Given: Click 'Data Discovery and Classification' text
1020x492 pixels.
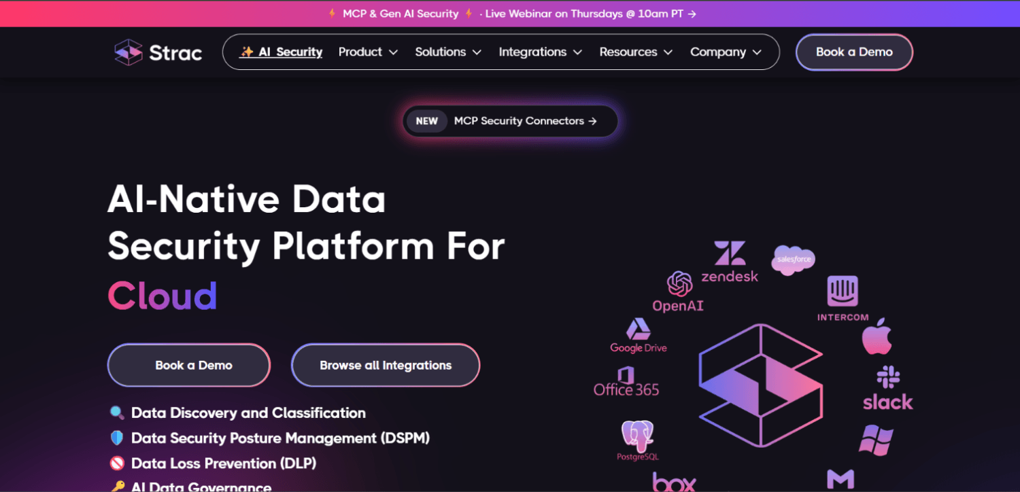Looking at the screenshot, I should [248, 412].
